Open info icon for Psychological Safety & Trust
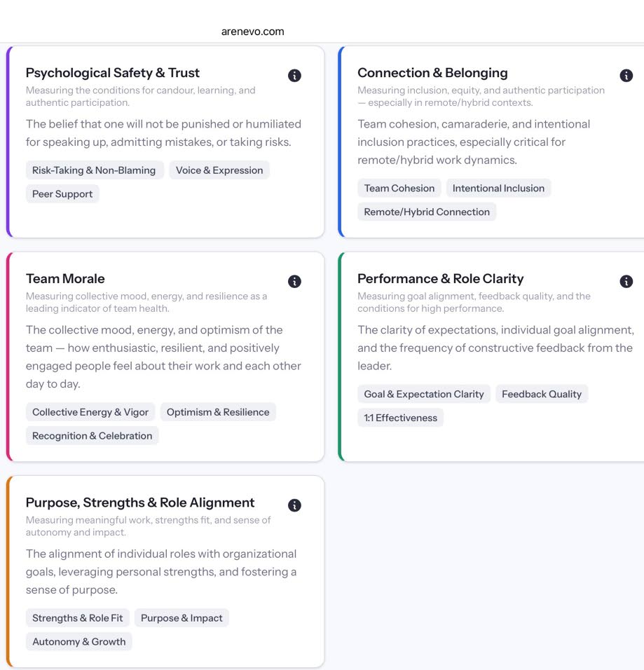The height and width of the screenshot is (670, 644). 294,76
